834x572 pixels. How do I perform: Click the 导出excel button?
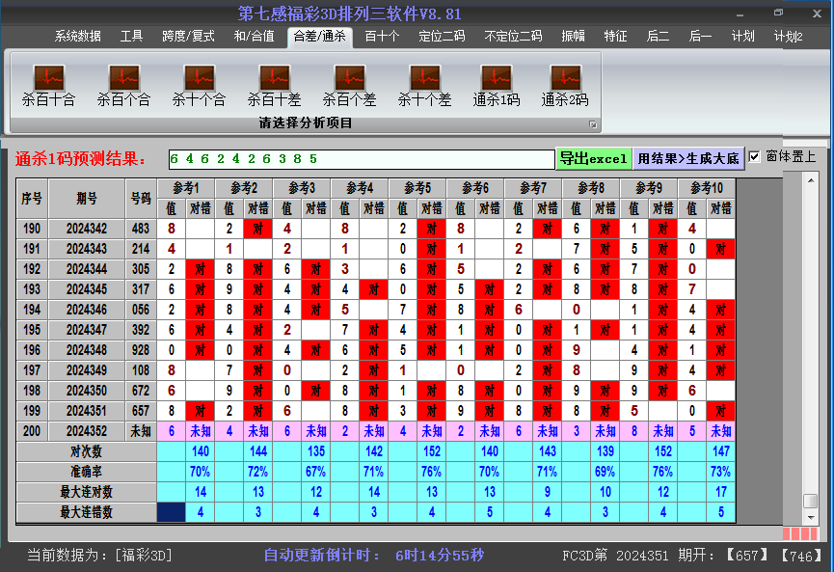(x=594, y=158)
